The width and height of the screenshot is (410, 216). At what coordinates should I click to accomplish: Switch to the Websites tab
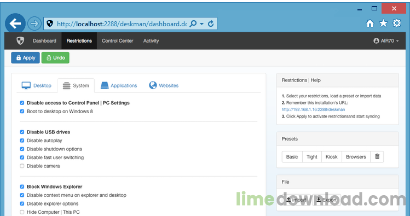click(164, 85)
